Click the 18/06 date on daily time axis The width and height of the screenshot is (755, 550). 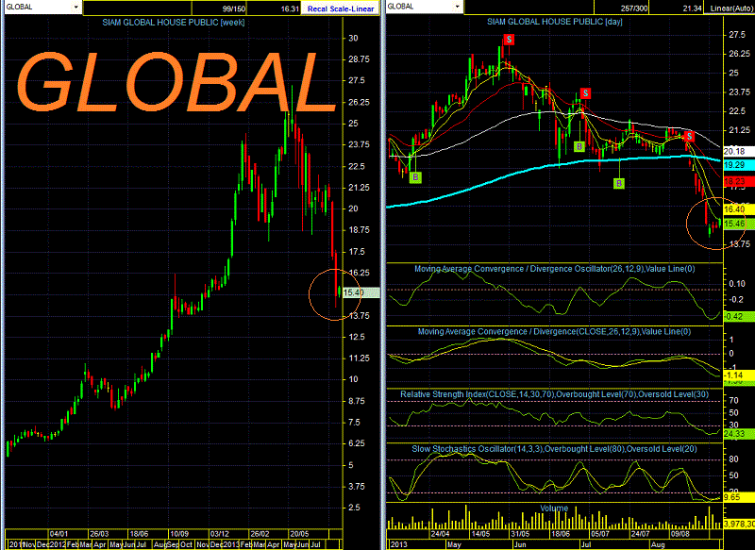561,534
